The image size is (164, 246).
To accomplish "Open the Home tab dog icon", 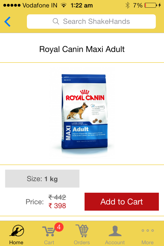I will click(x=17, y=231).
